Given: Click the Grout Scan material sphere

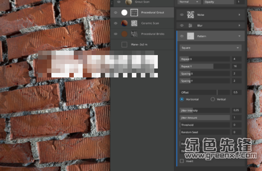Looking at the screenshot, I should (128, 2).
